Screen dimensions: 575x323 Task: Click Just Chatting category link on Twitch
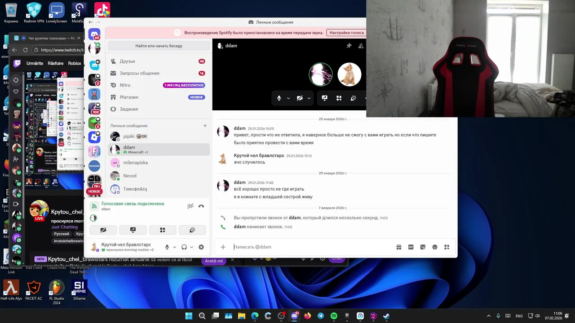point(64,227)
